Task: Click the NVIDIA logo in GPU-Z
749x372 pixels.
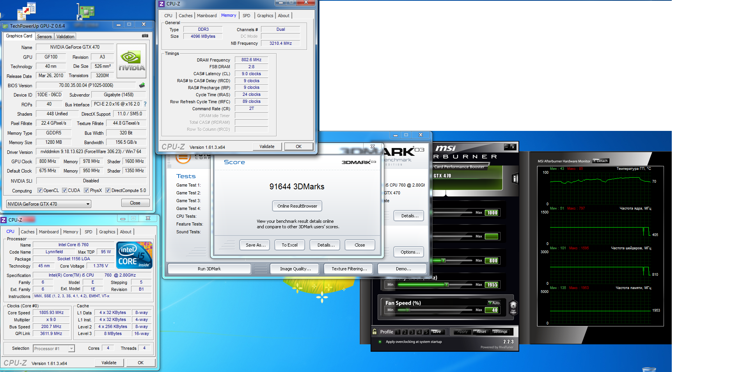Action: point(131,62)
